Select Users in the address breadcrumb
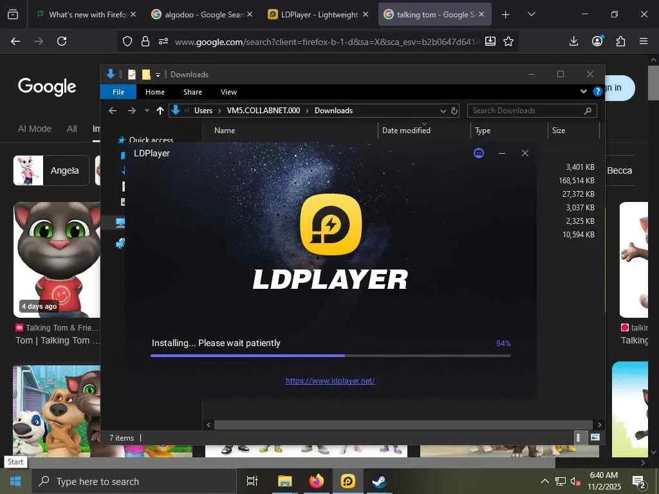This screenshot has width=659, height=494. pos(203,111)
